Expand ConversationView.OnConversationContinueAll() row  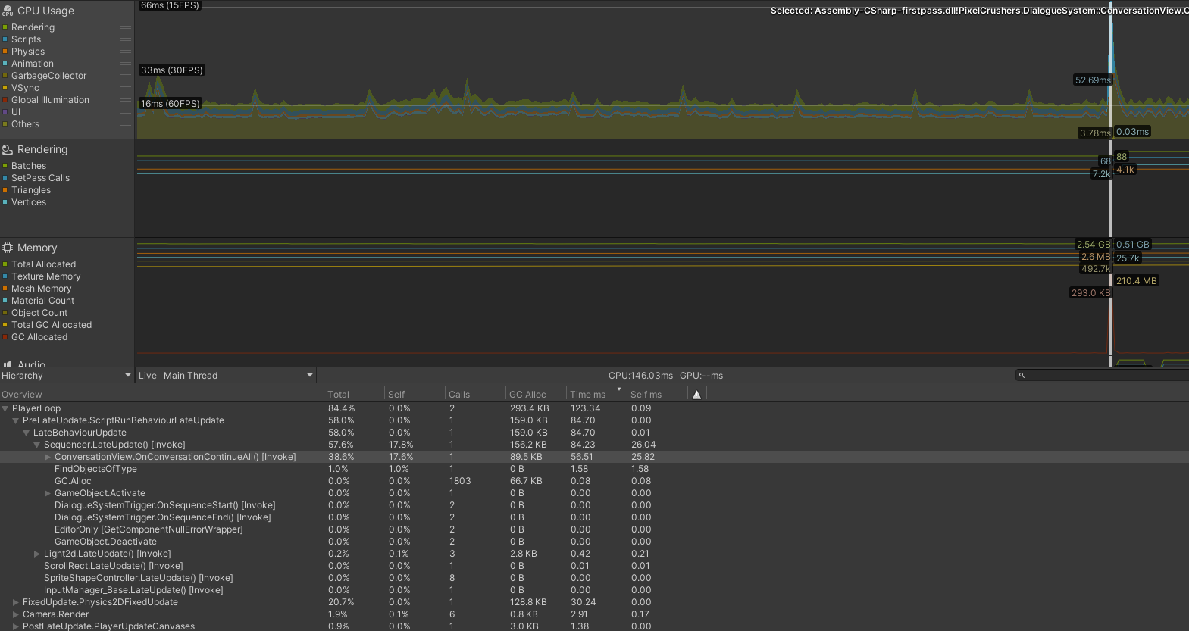pyautogui.click(x=47, y=457)
